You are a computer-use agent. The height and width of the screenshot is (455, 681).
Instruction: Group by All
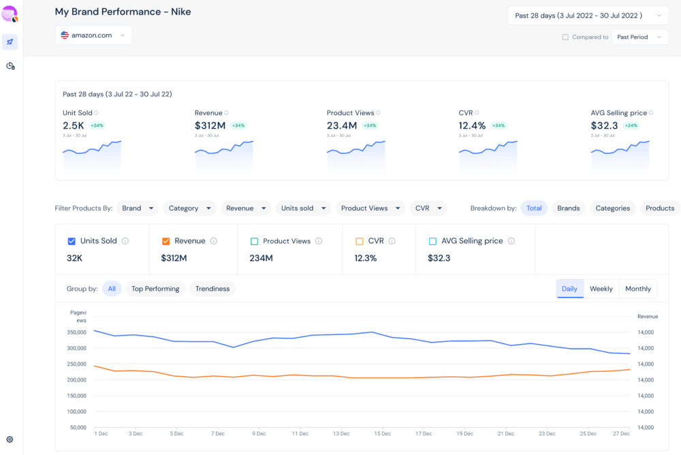[112, 289]
